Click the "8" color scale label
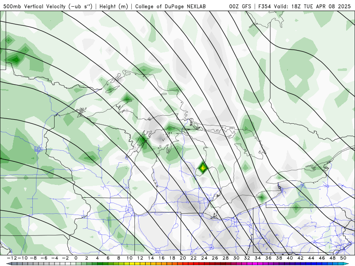Screen dimensions: 355x266 tap(118, 258)
